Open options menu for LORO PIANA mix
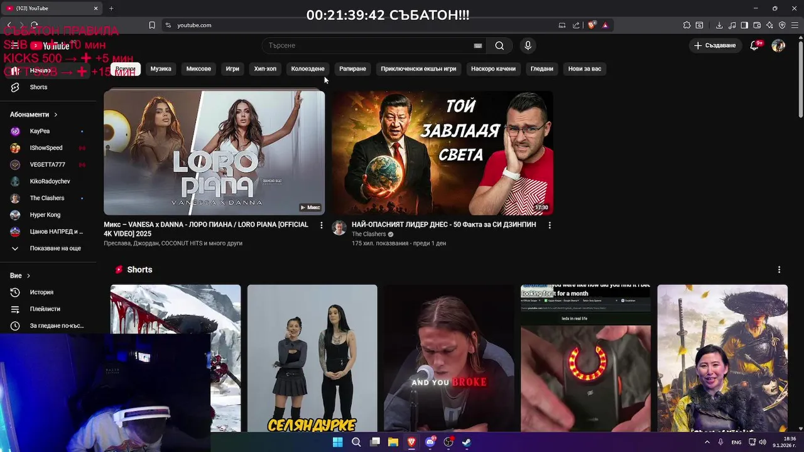Image resolution: width=804 pixels, height=452 pixels. (x=321, y=225)
